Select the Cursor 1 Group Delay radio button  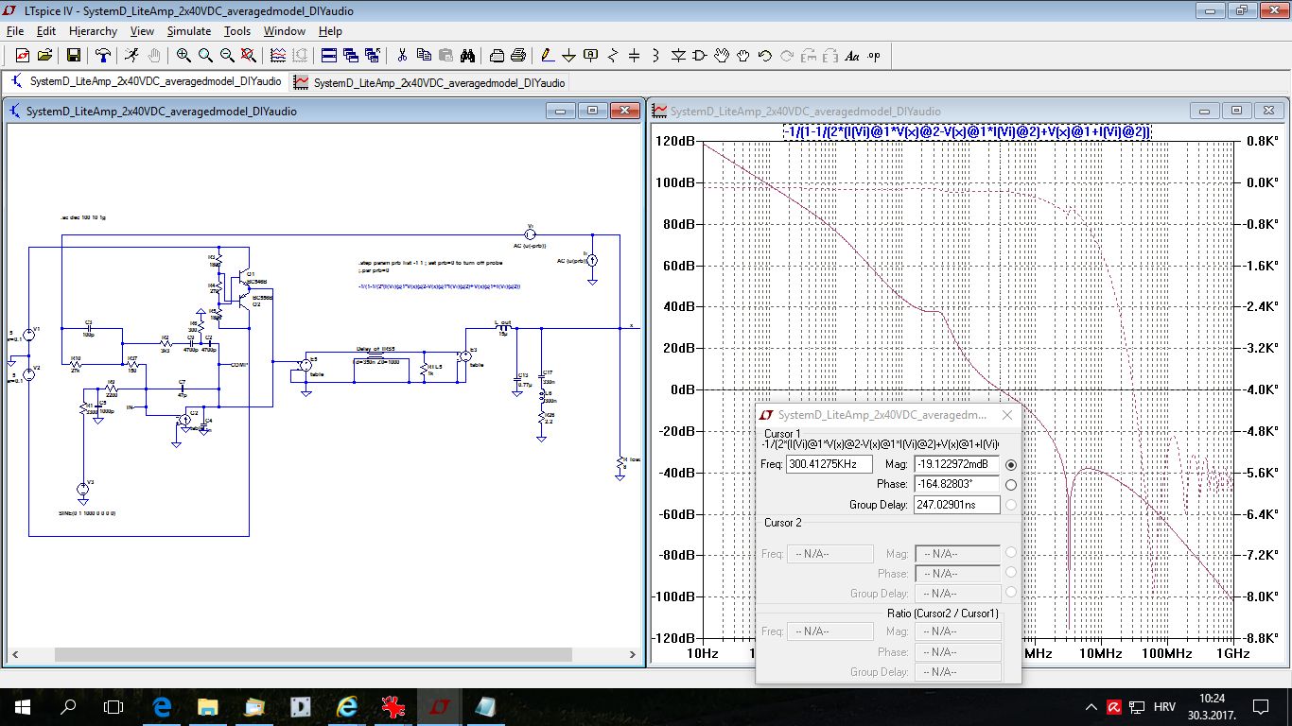1011,505
